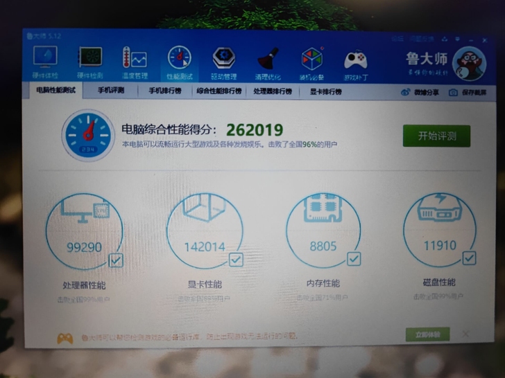Switch to 综合性能排行榜 tab

tap(219, 91)
